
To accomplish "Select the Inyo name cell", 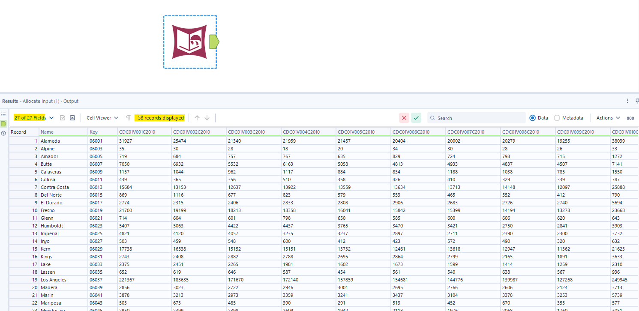I will pos(63,241).
